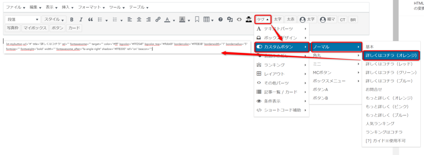Expand the ショートコード補助 submenu

282,110
